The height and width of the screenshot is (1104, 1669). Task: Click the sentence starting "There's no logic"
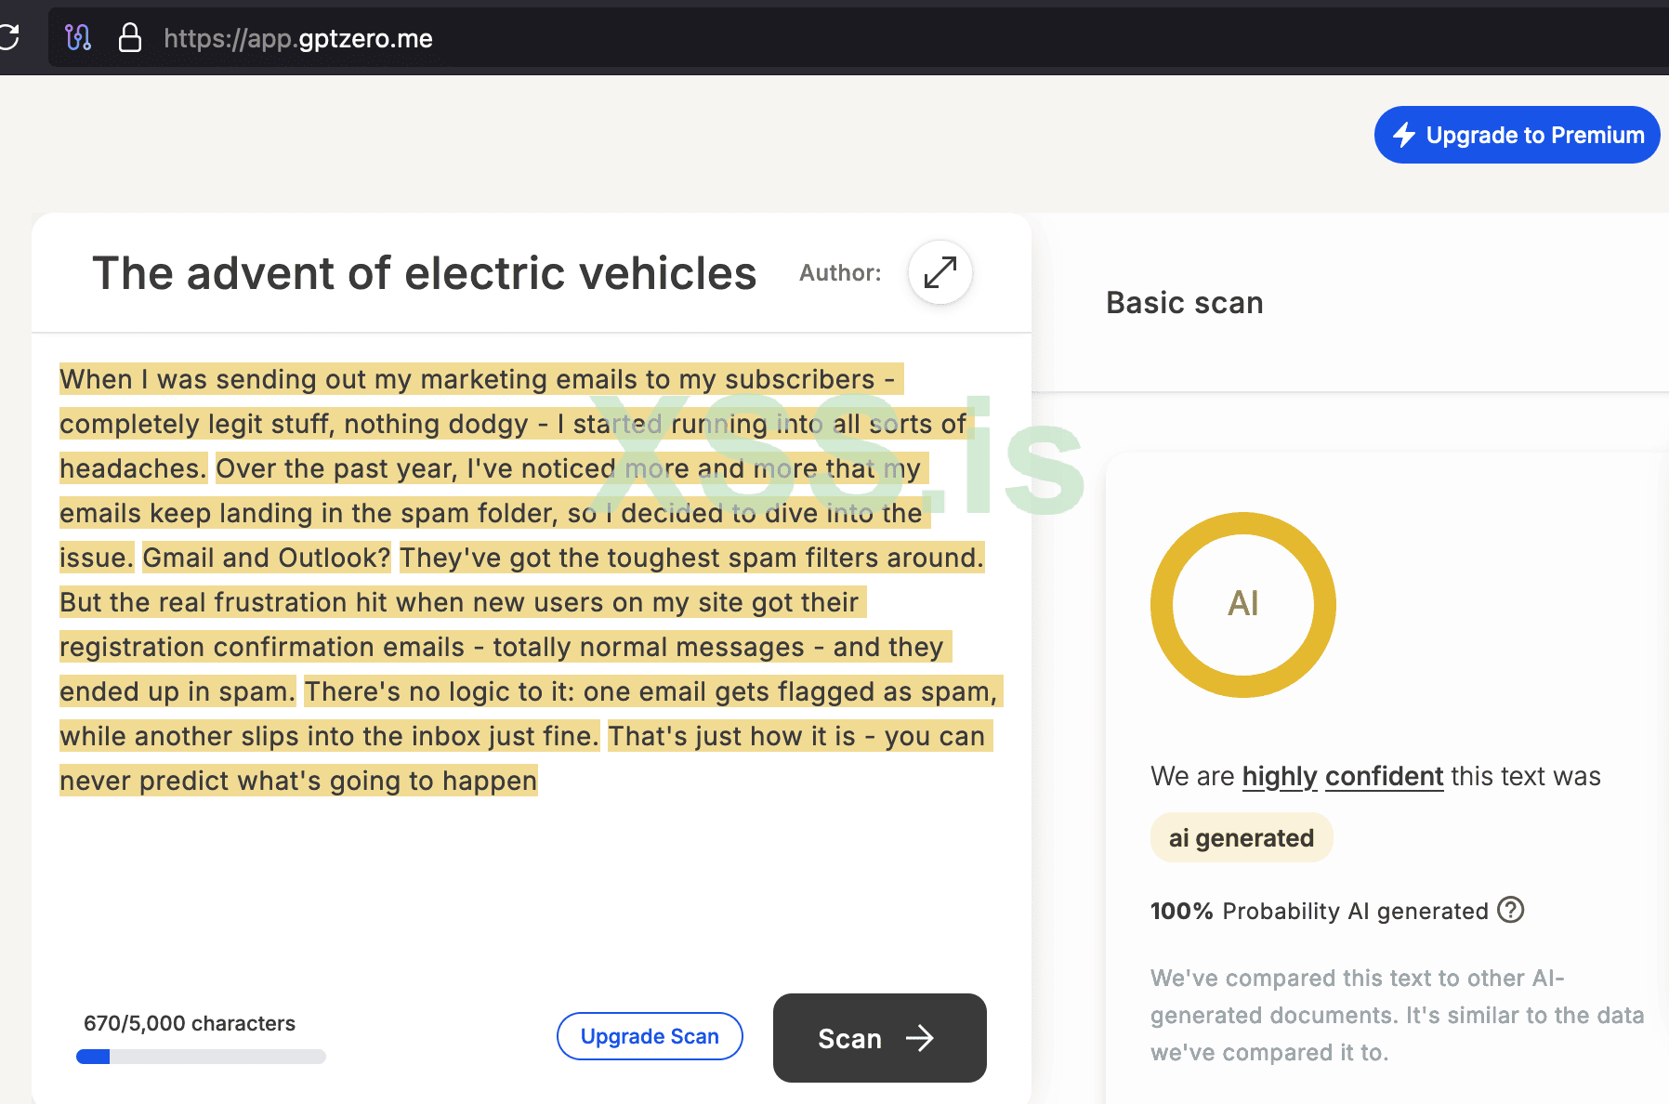tap(651, 691)
